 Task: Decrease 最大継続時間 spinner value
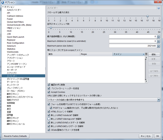pos(159,37)
